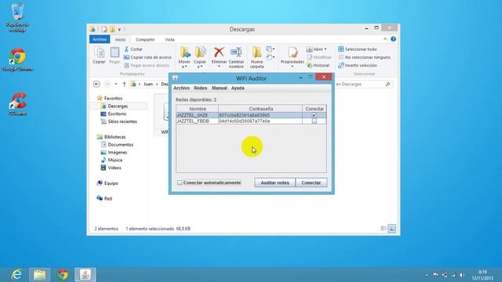Viewport: 502px width, 282px height.
Task: Click the red Eliminar X icon
Action: point(219,52)
